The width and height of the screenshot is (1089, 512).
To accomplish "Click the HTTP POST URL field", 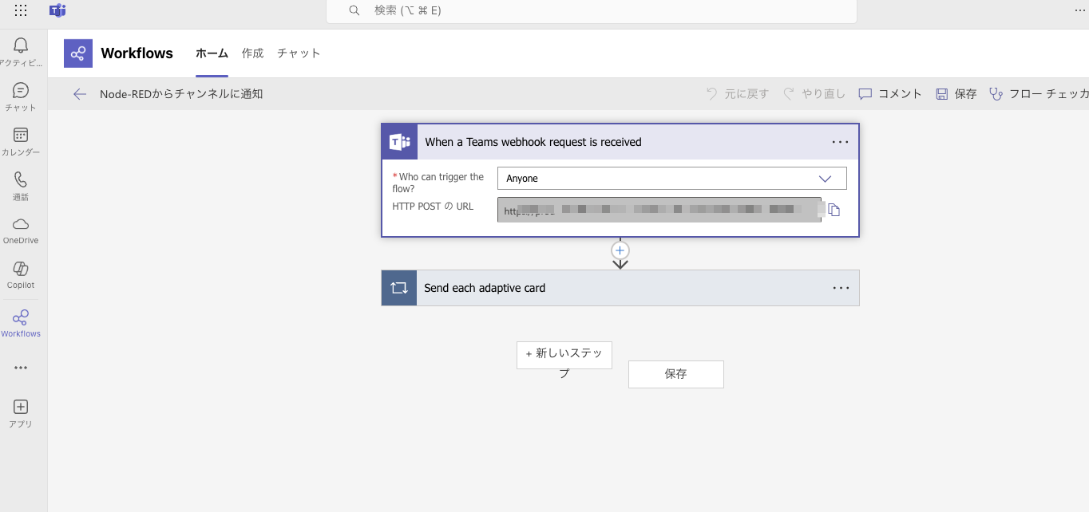I will point(659,210).
